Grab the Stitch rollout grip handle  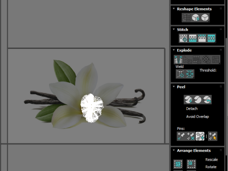pos(221,29)
